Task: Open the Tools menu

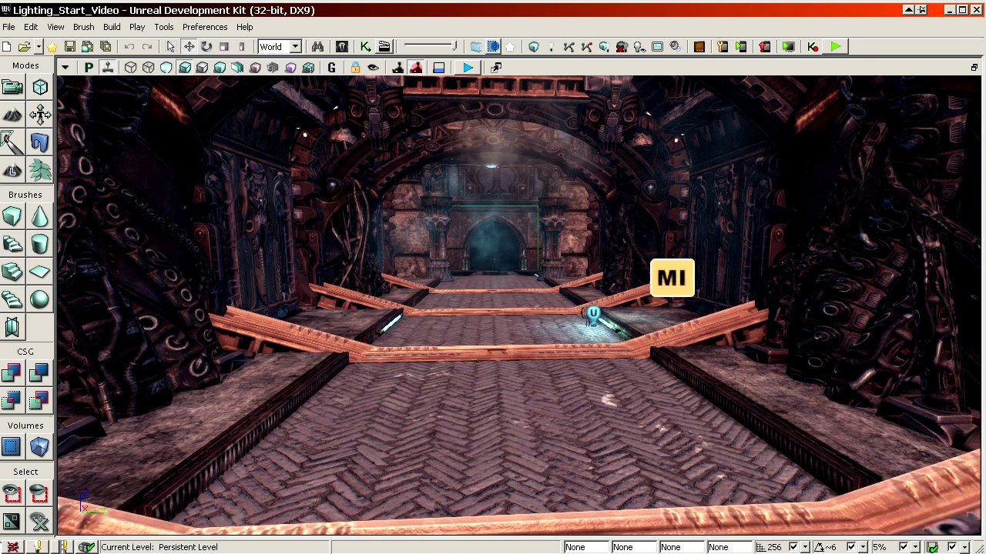Action: point(164,27)
